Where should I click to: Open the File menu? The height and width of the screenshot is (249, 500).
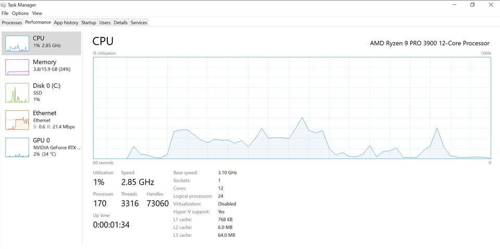pyautogui.click(x=5, y=14)
